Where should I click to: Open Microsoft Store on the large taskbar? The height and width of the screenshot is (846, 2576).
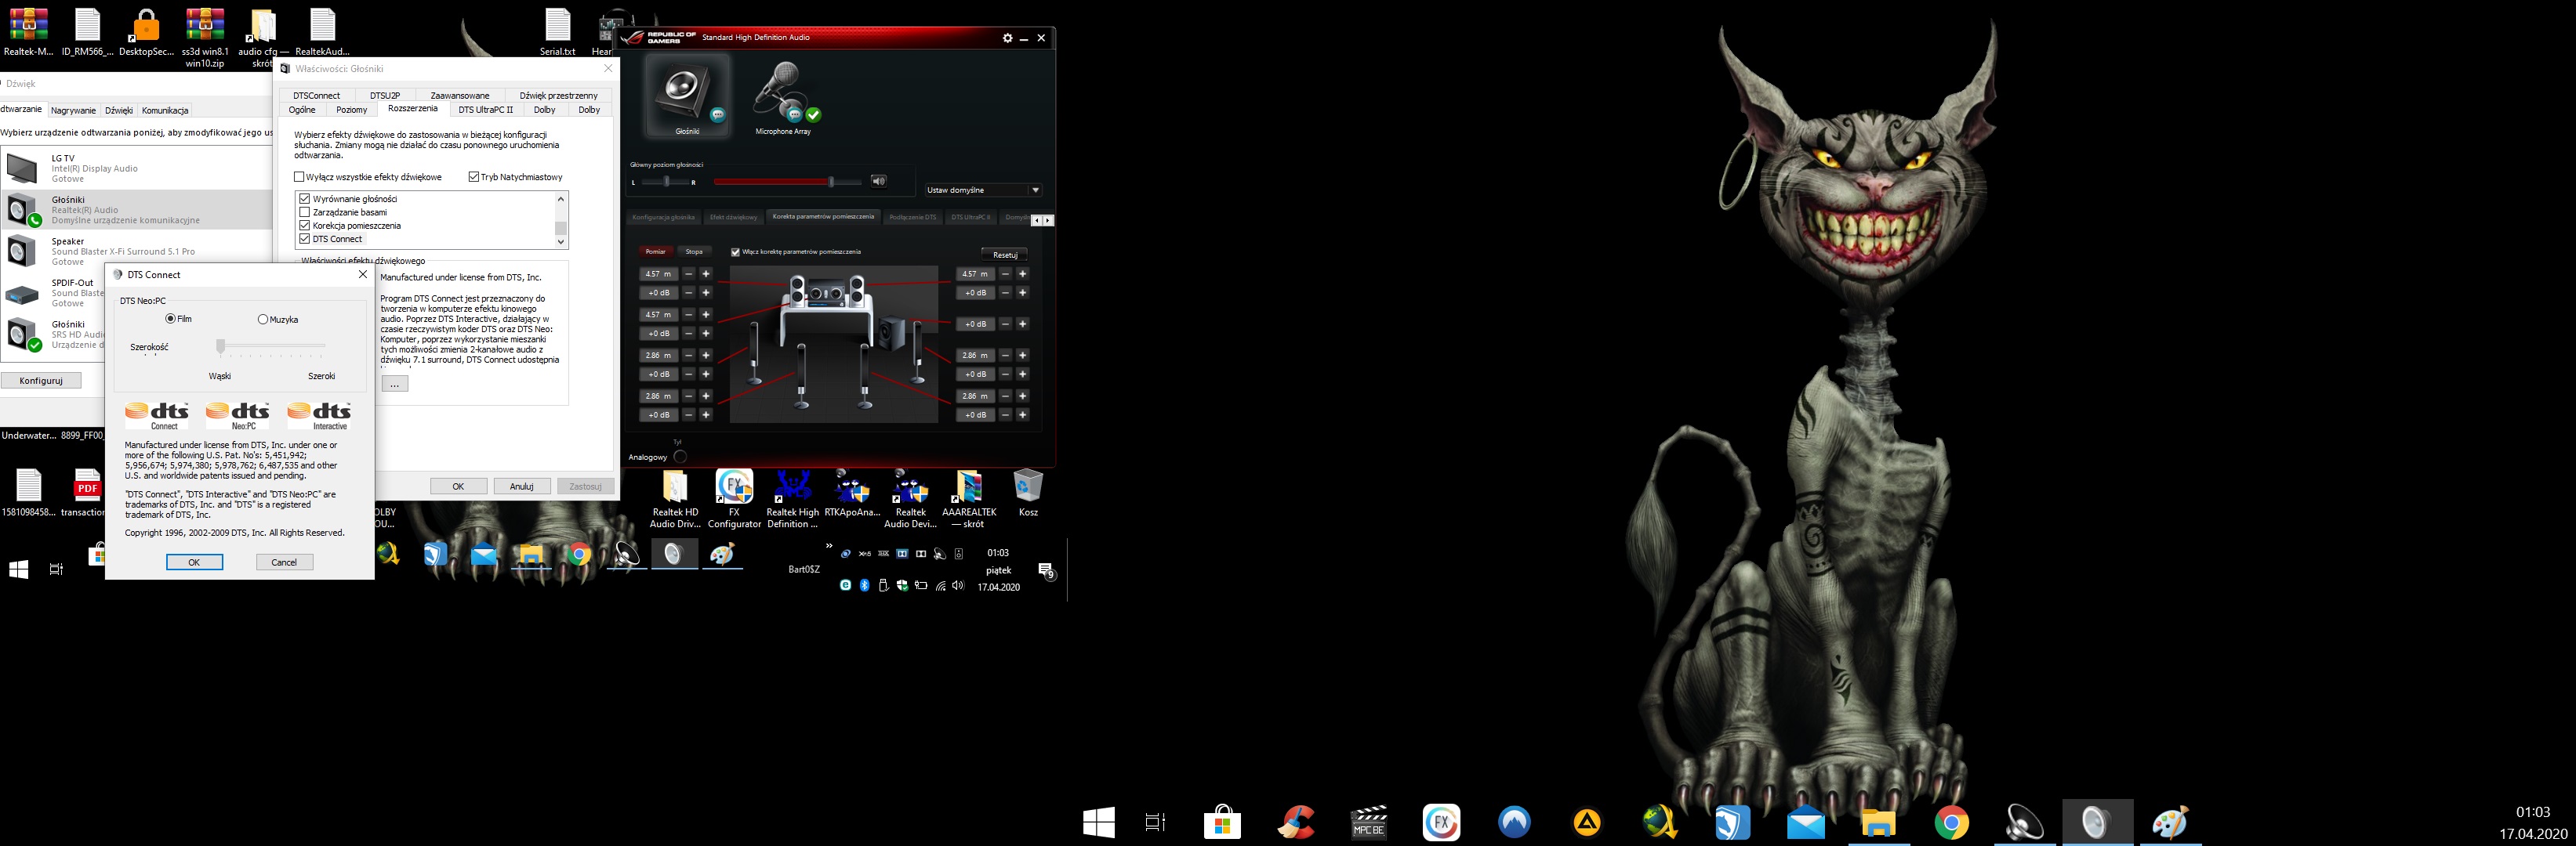(x=1222, y=823)
